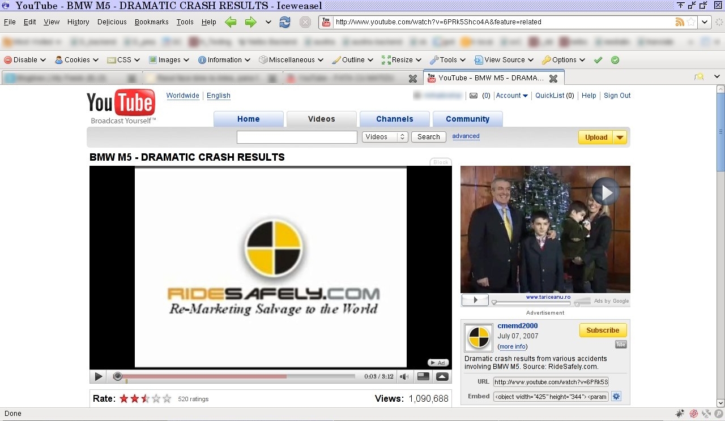Open the Tools dropdown in developer toolbar
The width and height of the screenshot is (725, 421).
(x=447, y=60)
